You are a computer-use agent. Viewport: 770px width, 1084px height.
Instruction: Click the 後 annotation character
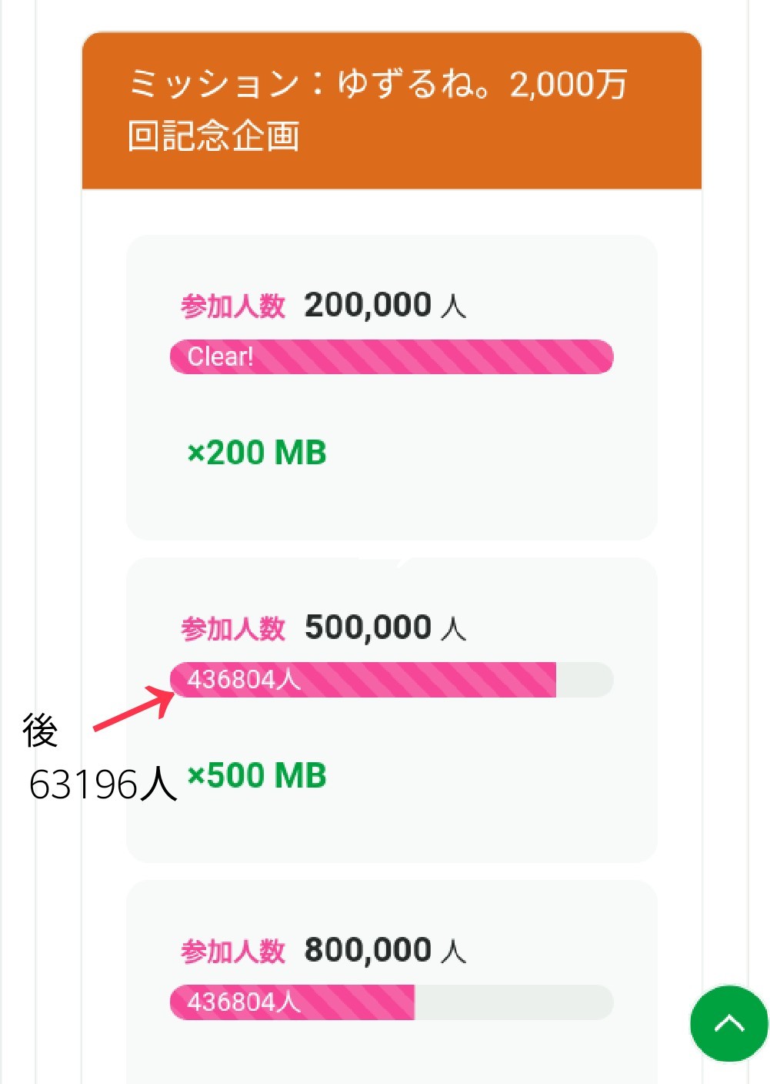[40, 731]
